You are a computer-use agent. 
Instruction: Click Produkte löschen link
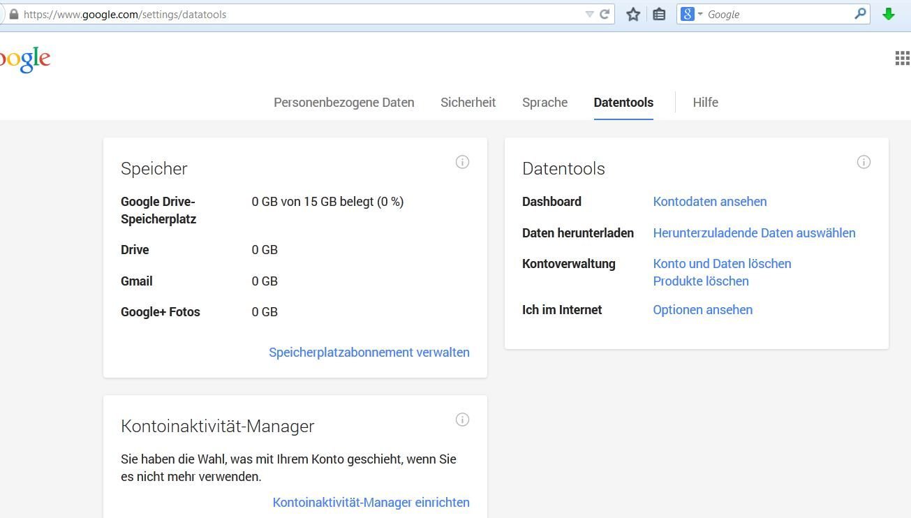[x=701, y=281]
